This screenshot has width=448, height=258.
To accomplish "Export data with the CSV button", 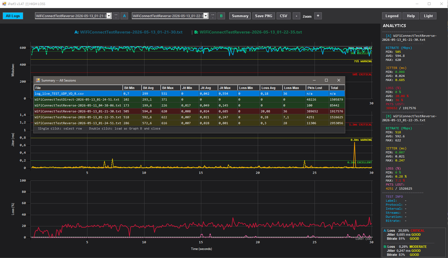I will (283, 16).
